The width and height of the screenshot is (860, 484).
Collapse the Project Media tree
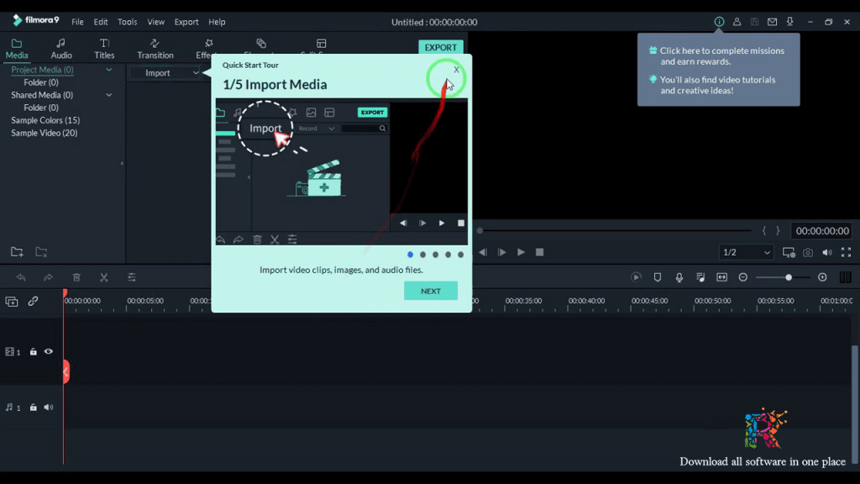click(108, 70)
